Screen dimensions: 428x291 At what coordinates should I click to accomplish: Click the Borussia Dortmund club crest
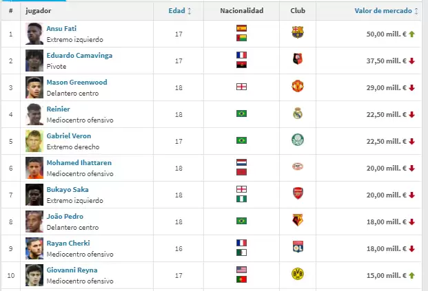point(298,274)
